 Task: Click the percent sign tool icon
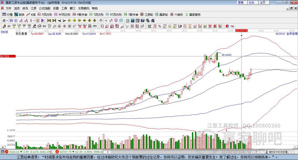pyautogui.click(x=160, y=26)
